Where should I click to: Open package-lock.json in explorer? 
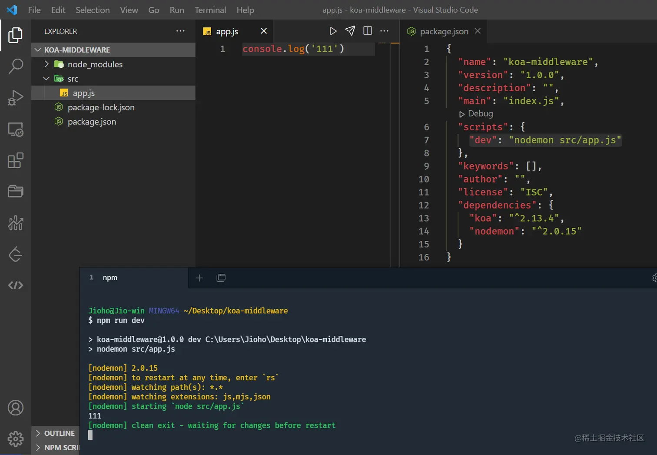[x=113, y=107]
